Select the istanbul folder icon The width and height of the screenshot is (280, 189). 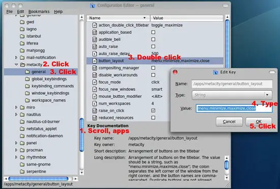click(x=22, y=36)
